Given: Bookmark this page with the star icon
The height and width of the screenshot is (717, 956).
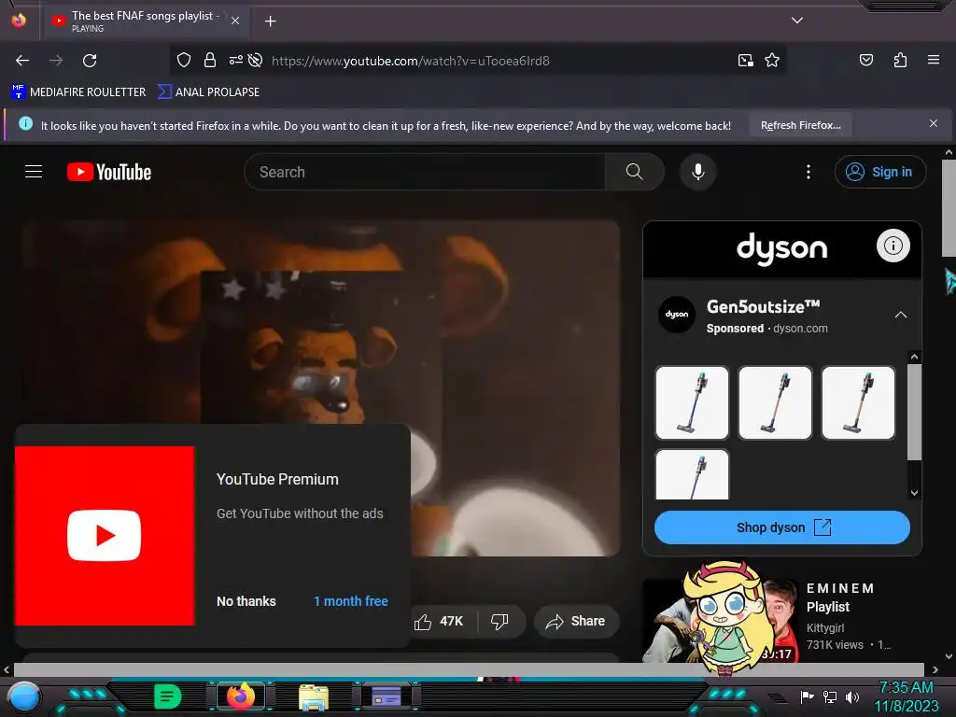Looking at the screenshot, I should coord(772,60).
